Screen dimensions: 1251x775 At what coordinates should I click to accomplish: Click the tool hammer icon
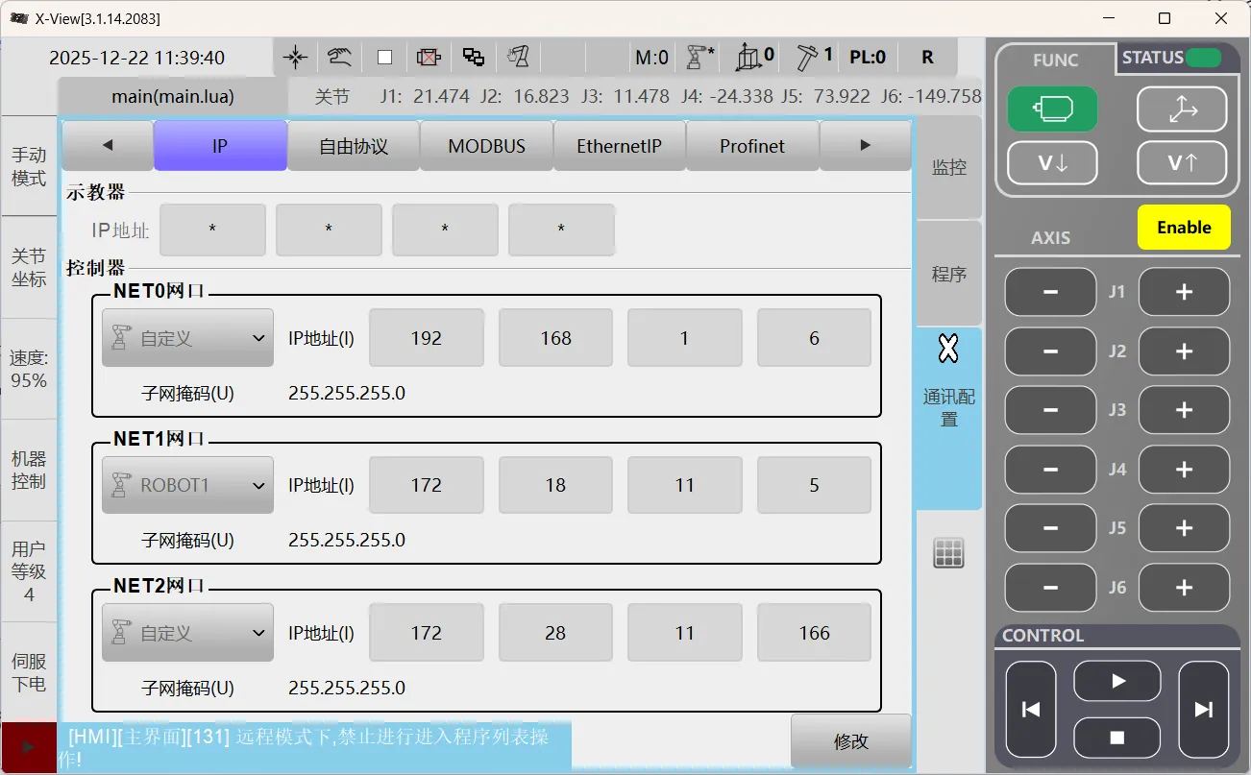814,58
